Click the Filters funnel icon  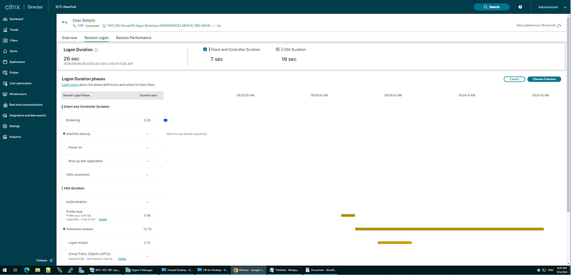5,40
